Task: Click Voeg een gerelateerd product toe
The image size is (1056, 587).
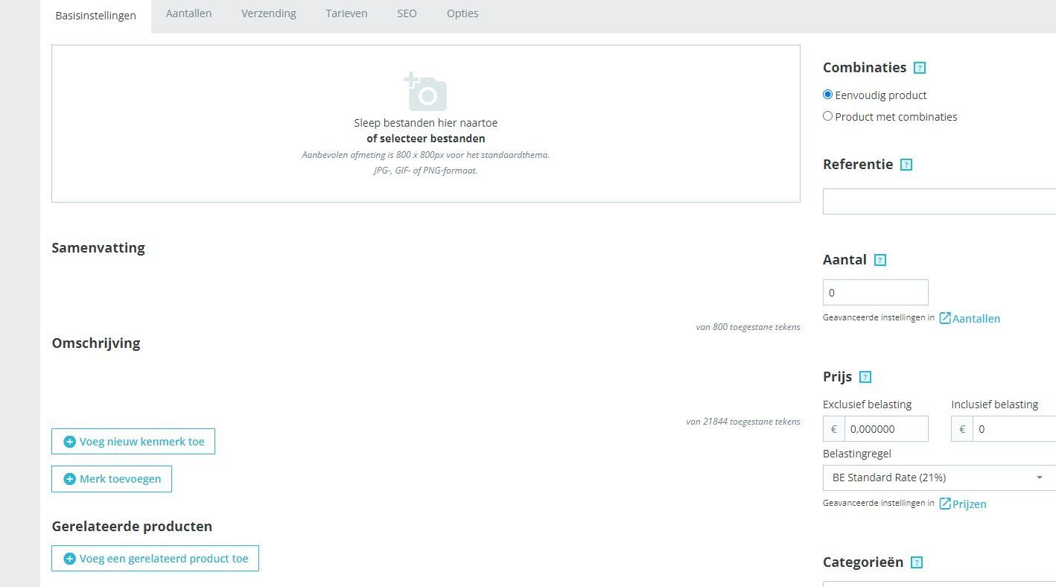Action: pyautogui.click(x=155, y=559)
